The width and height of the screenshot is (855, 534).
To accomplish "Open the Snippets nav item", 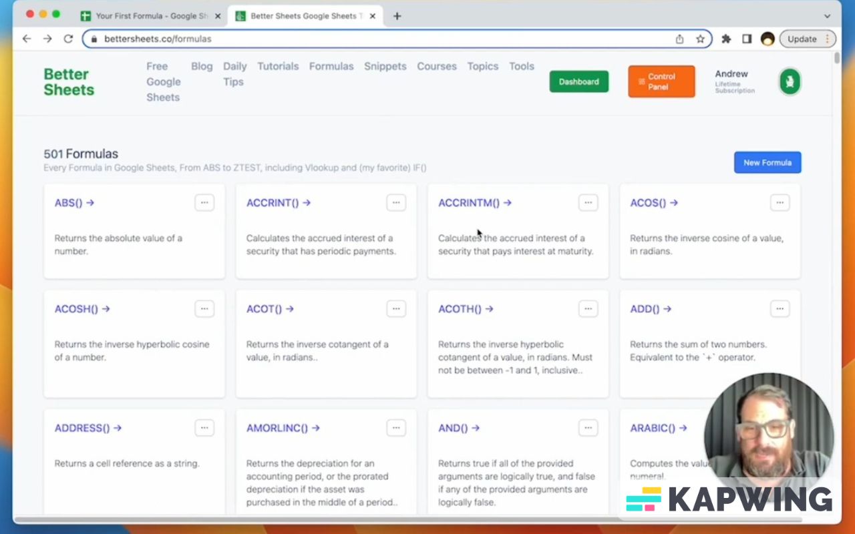I will pyautogui.click(x=385, y=66).
